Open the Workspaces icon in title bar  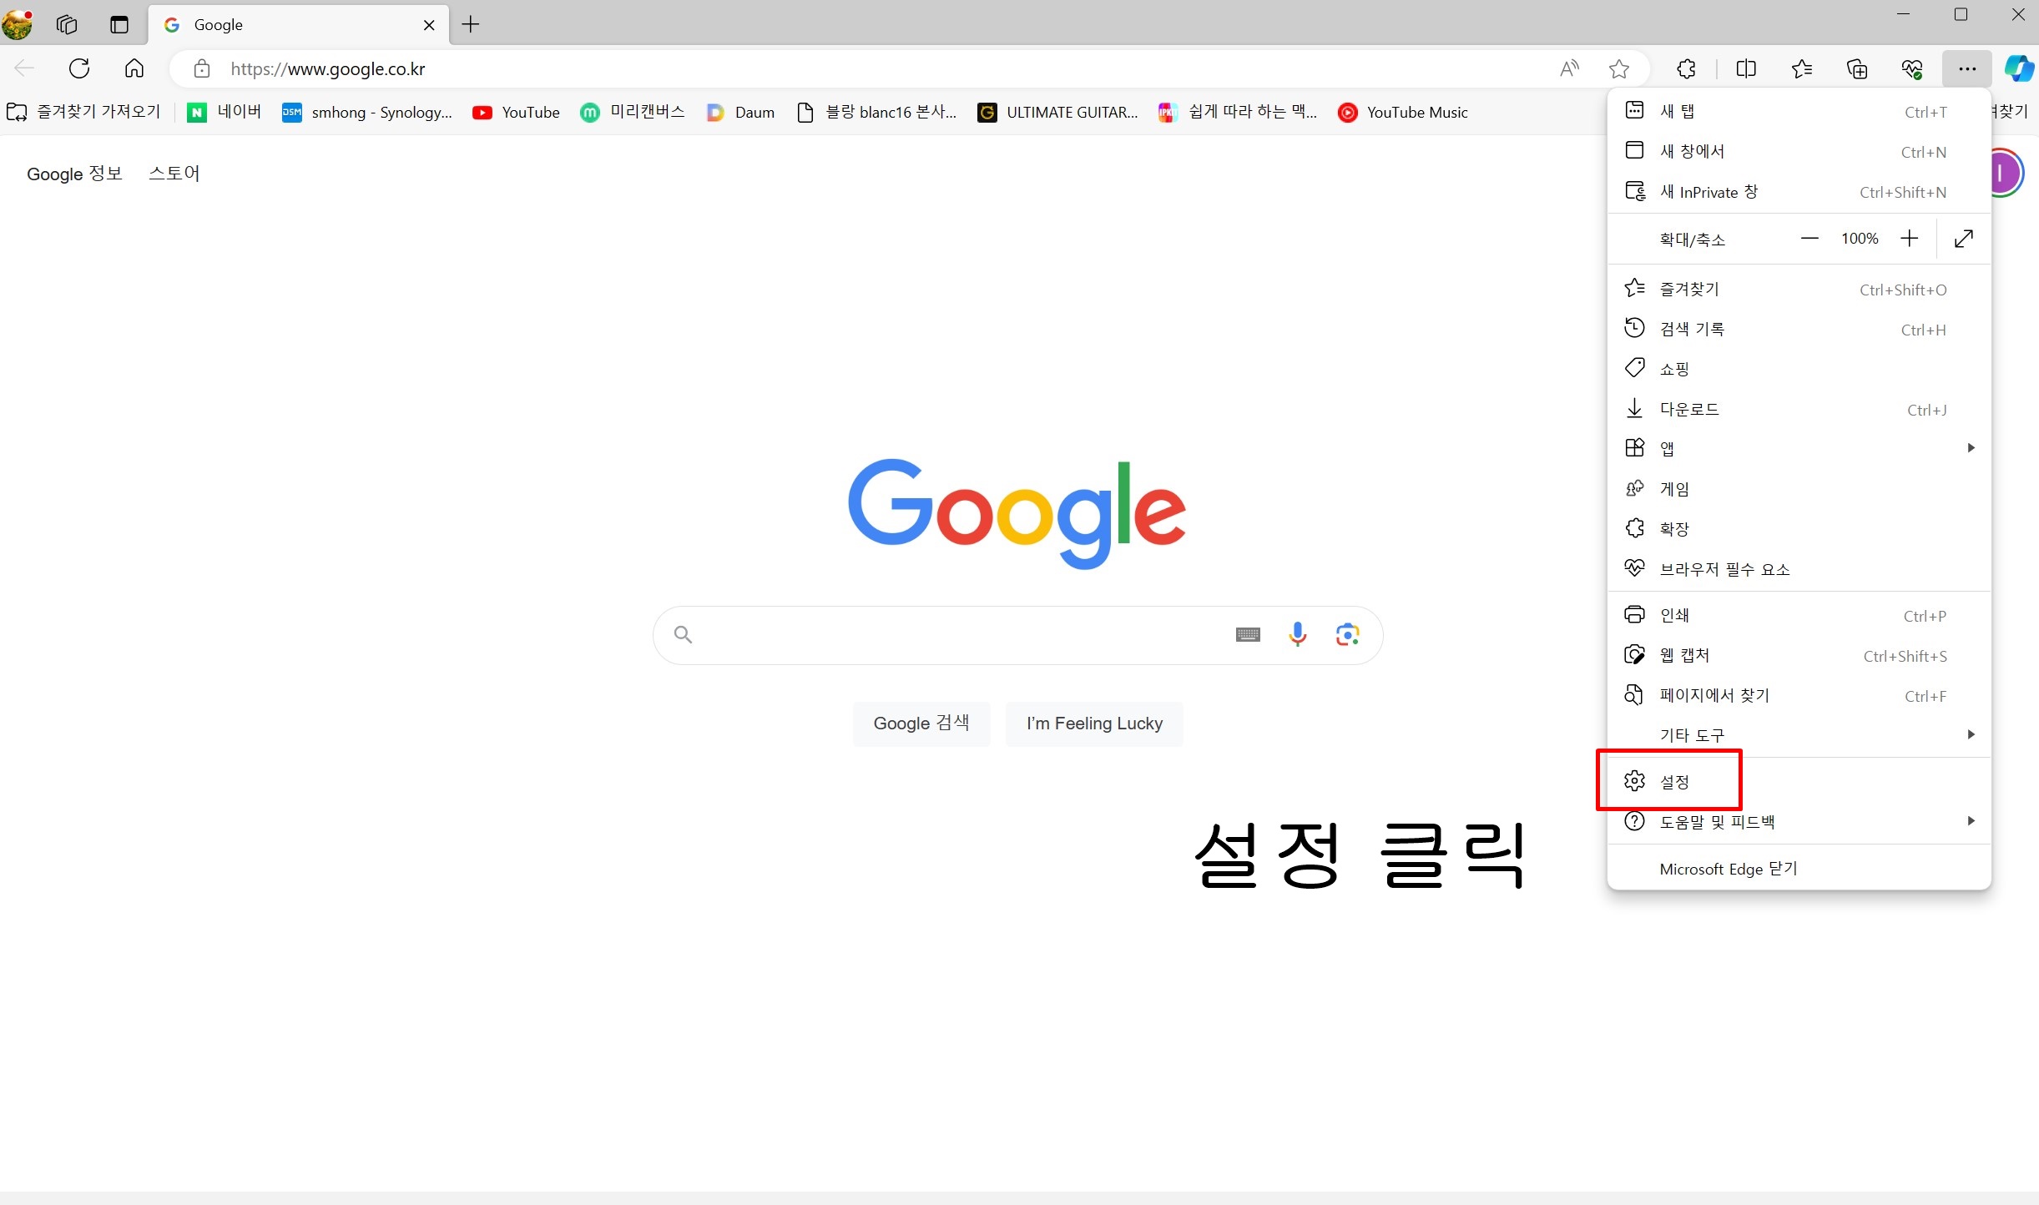click(x=67, y=24)
